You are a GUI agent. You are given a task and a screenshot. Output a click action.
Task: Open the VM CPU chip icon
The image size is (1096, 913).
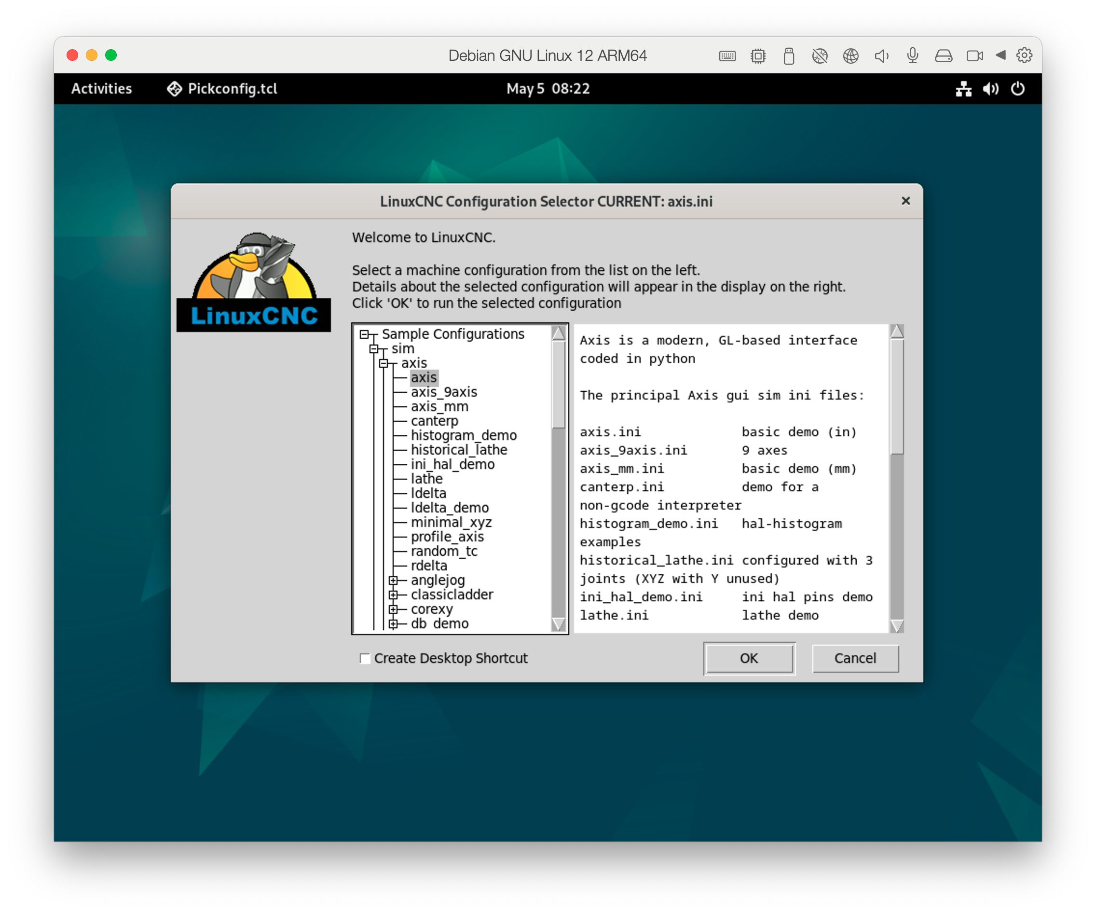click(758, 56)
